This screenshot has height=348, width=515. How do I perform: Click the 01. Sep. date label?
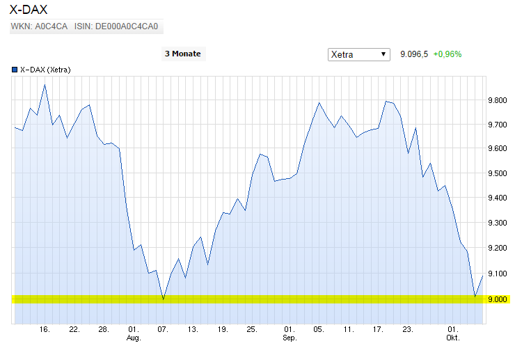click(x=290, y=333)
